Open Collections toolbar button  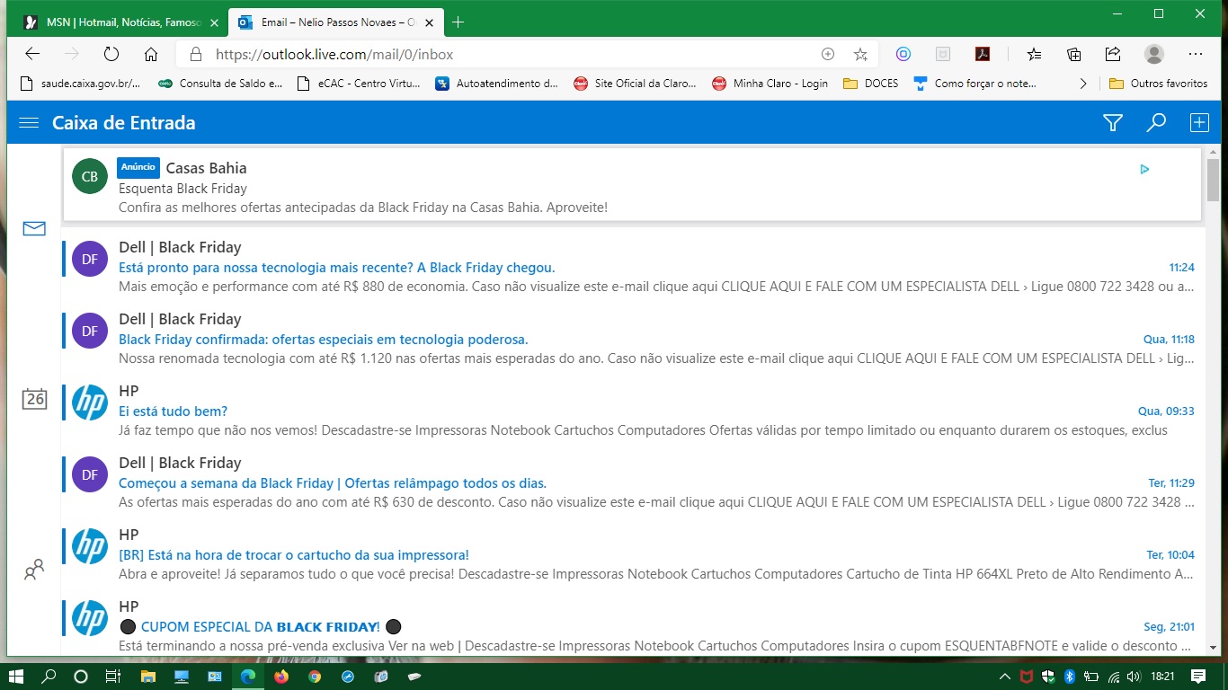1074,54
